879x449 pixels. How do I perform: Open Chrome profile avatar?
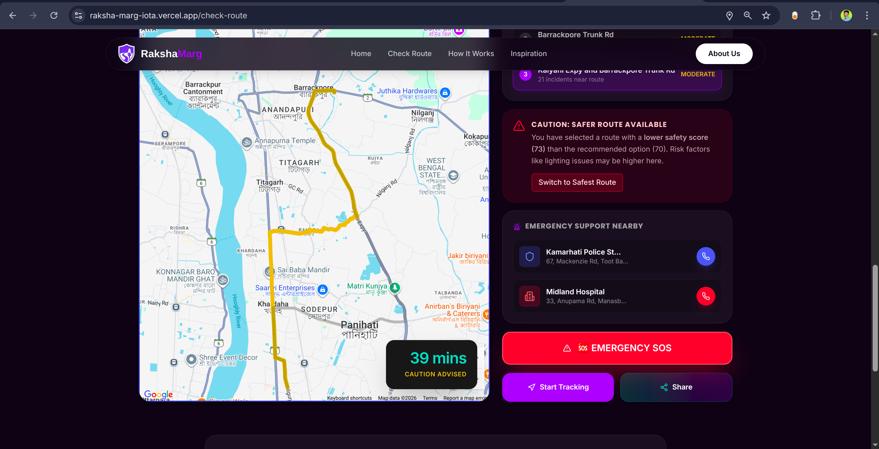(846, 15)
